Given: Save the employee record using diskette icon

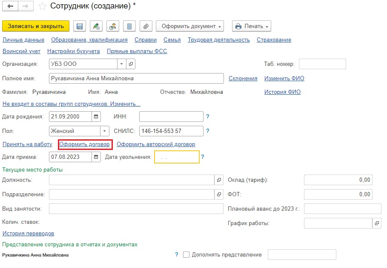Looking at the screenshot, I should [x=80, y=26].
